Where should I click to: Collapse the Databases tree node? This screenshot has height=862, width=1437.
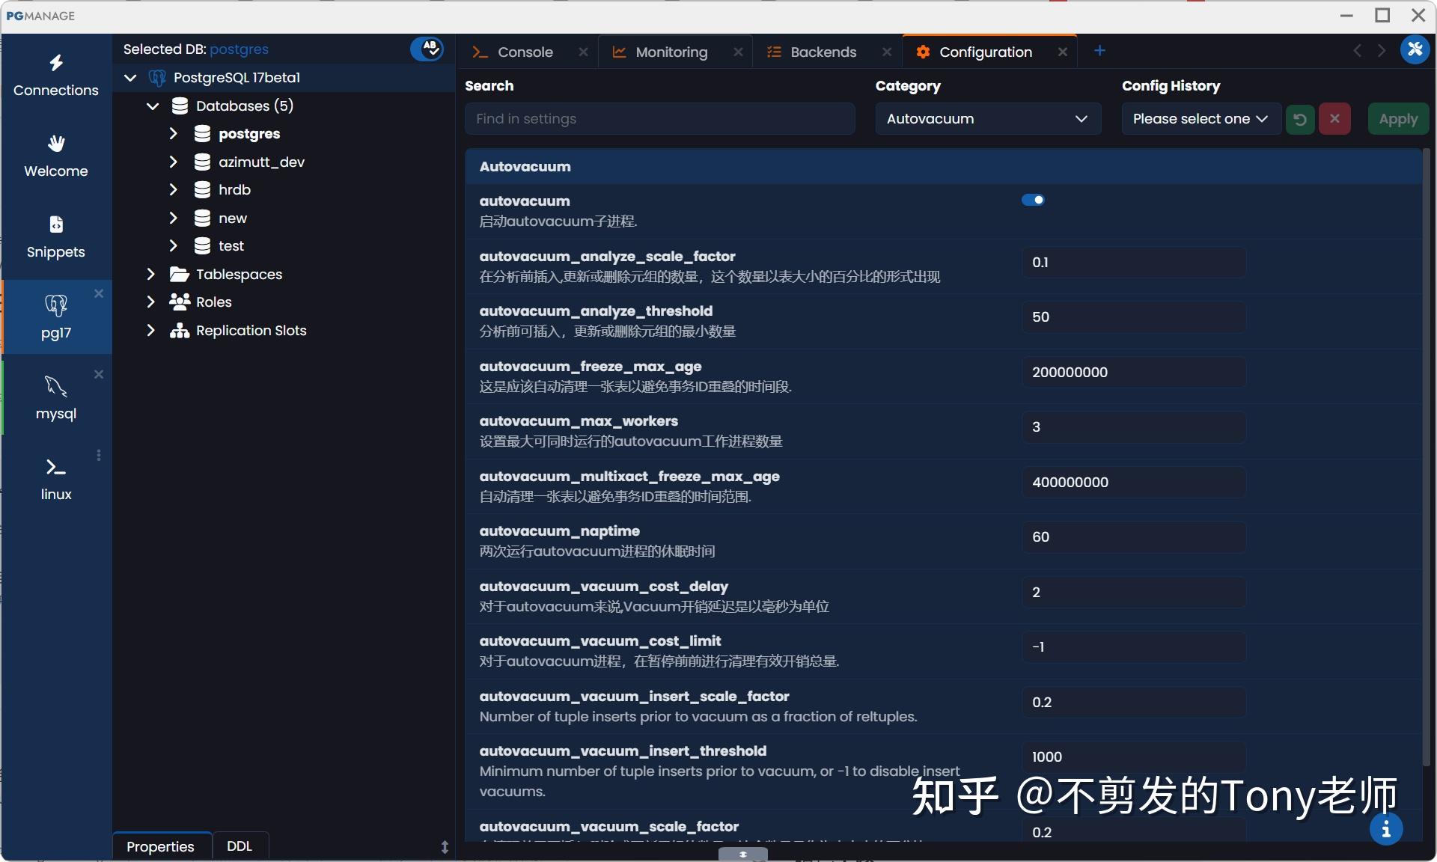coord(153,106)
